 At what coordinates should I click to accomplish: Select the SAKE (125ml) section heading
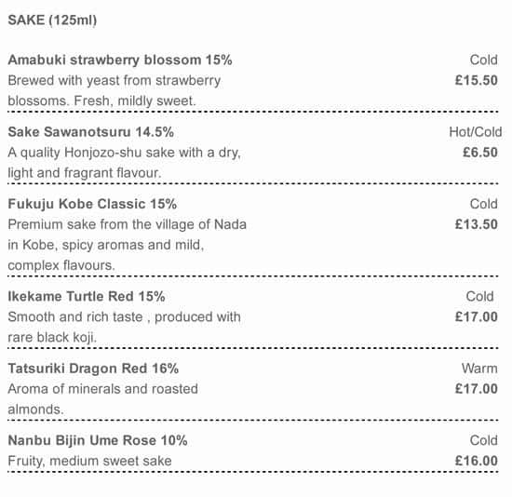tap(52, 20)
